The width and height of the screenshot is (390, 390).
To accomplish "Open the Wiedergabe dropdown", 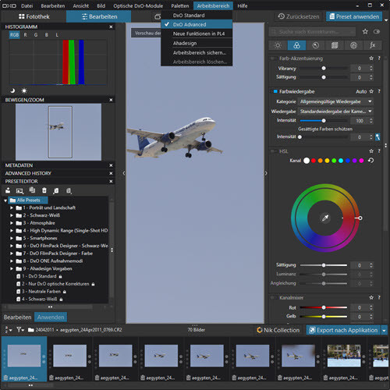I will pos(335,112).
